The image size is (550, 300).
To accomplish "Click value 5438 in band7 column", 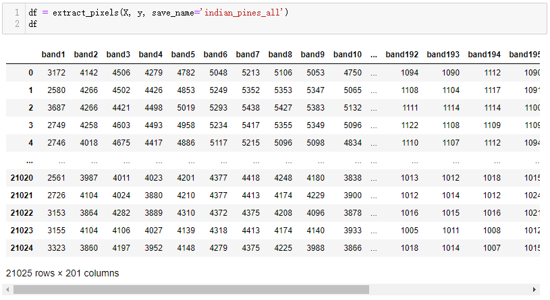I will [x=251, y=108].
